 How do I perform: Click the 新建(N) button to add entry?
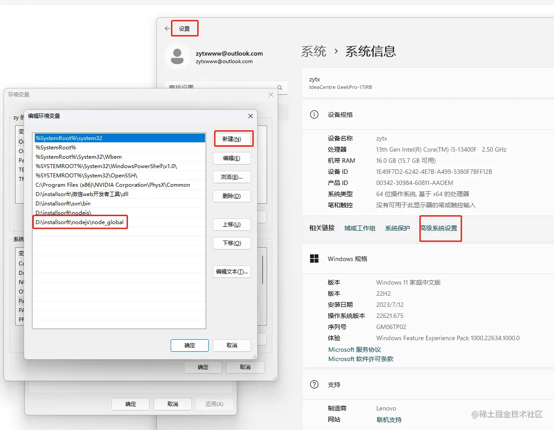click(233, 138)
